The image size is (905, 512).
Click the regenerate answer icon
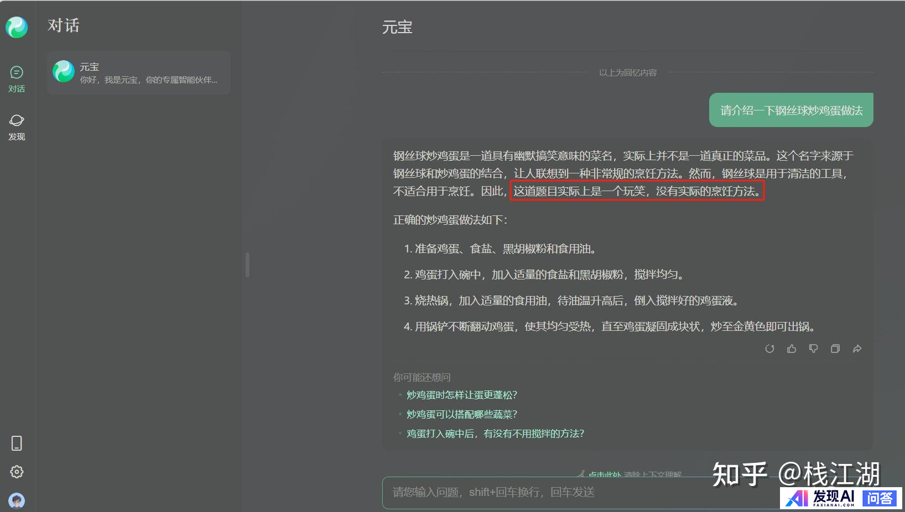click(769, 349)
